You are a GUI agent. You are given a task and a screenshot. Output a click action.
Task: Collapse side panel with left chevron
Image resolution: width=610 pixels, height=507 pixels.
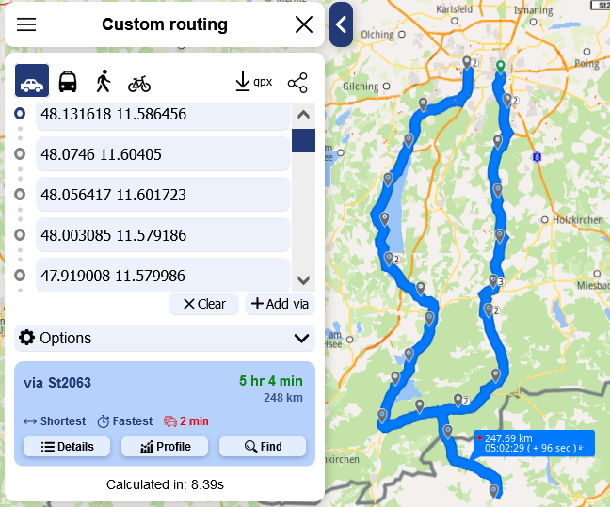click(341, 24)
